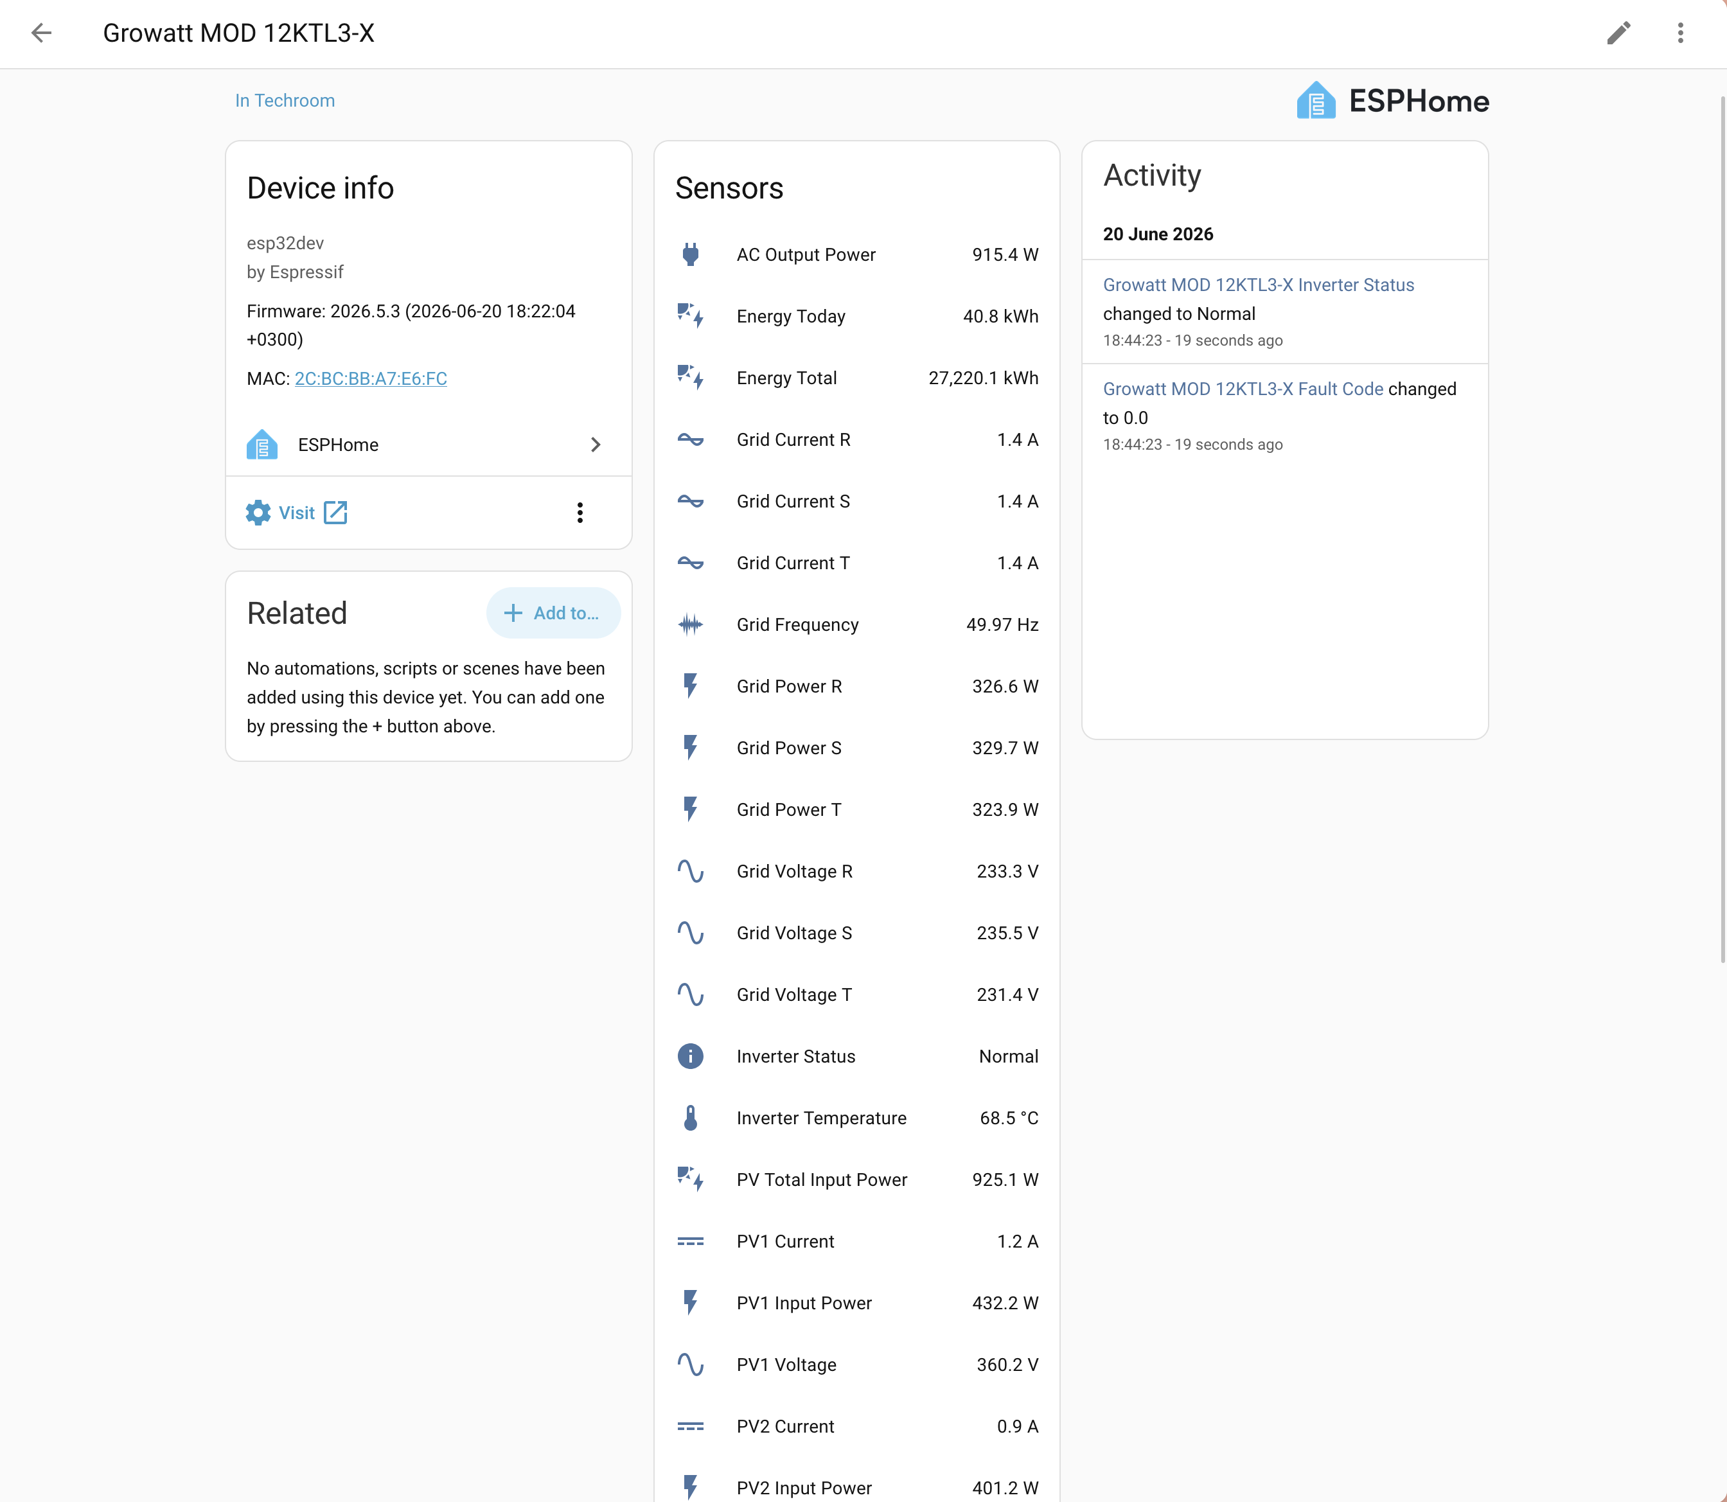
Task: Open the Energy Today 40.8 kWh value
Action: click(1000, 316)
